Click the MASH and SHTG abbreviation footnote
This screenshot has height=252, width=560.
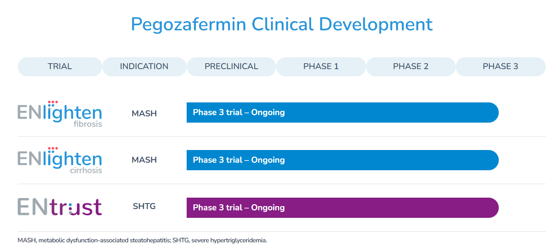[x=142, y=241]
